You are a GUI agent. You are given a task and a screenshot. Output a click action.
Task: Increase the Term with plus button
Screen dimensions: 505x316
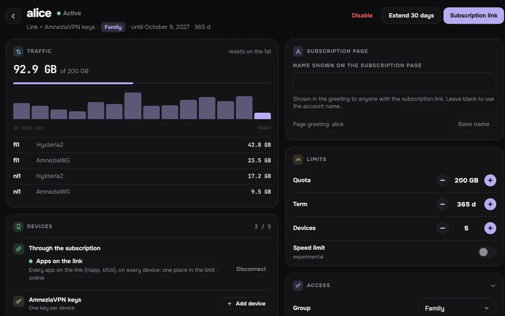490,204
